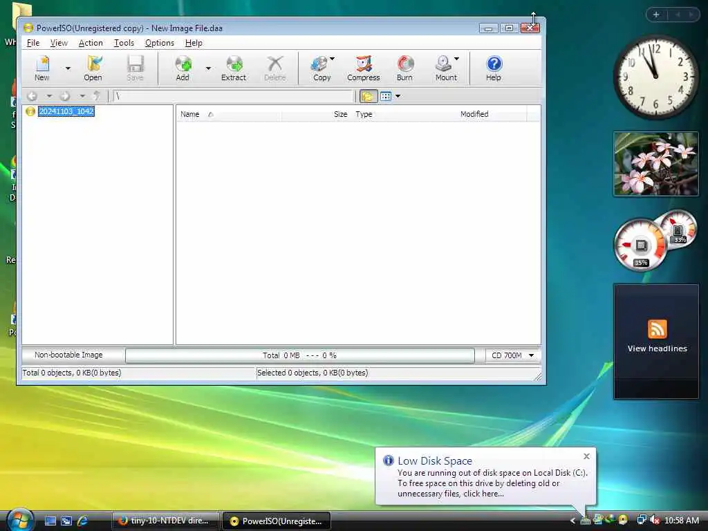Click the Low Disk Space notification message
This screenshot has width=708, height=531.
point(492,483)
